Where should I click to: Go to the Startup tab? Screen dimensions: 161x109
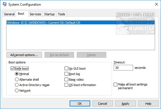point(49,14)
